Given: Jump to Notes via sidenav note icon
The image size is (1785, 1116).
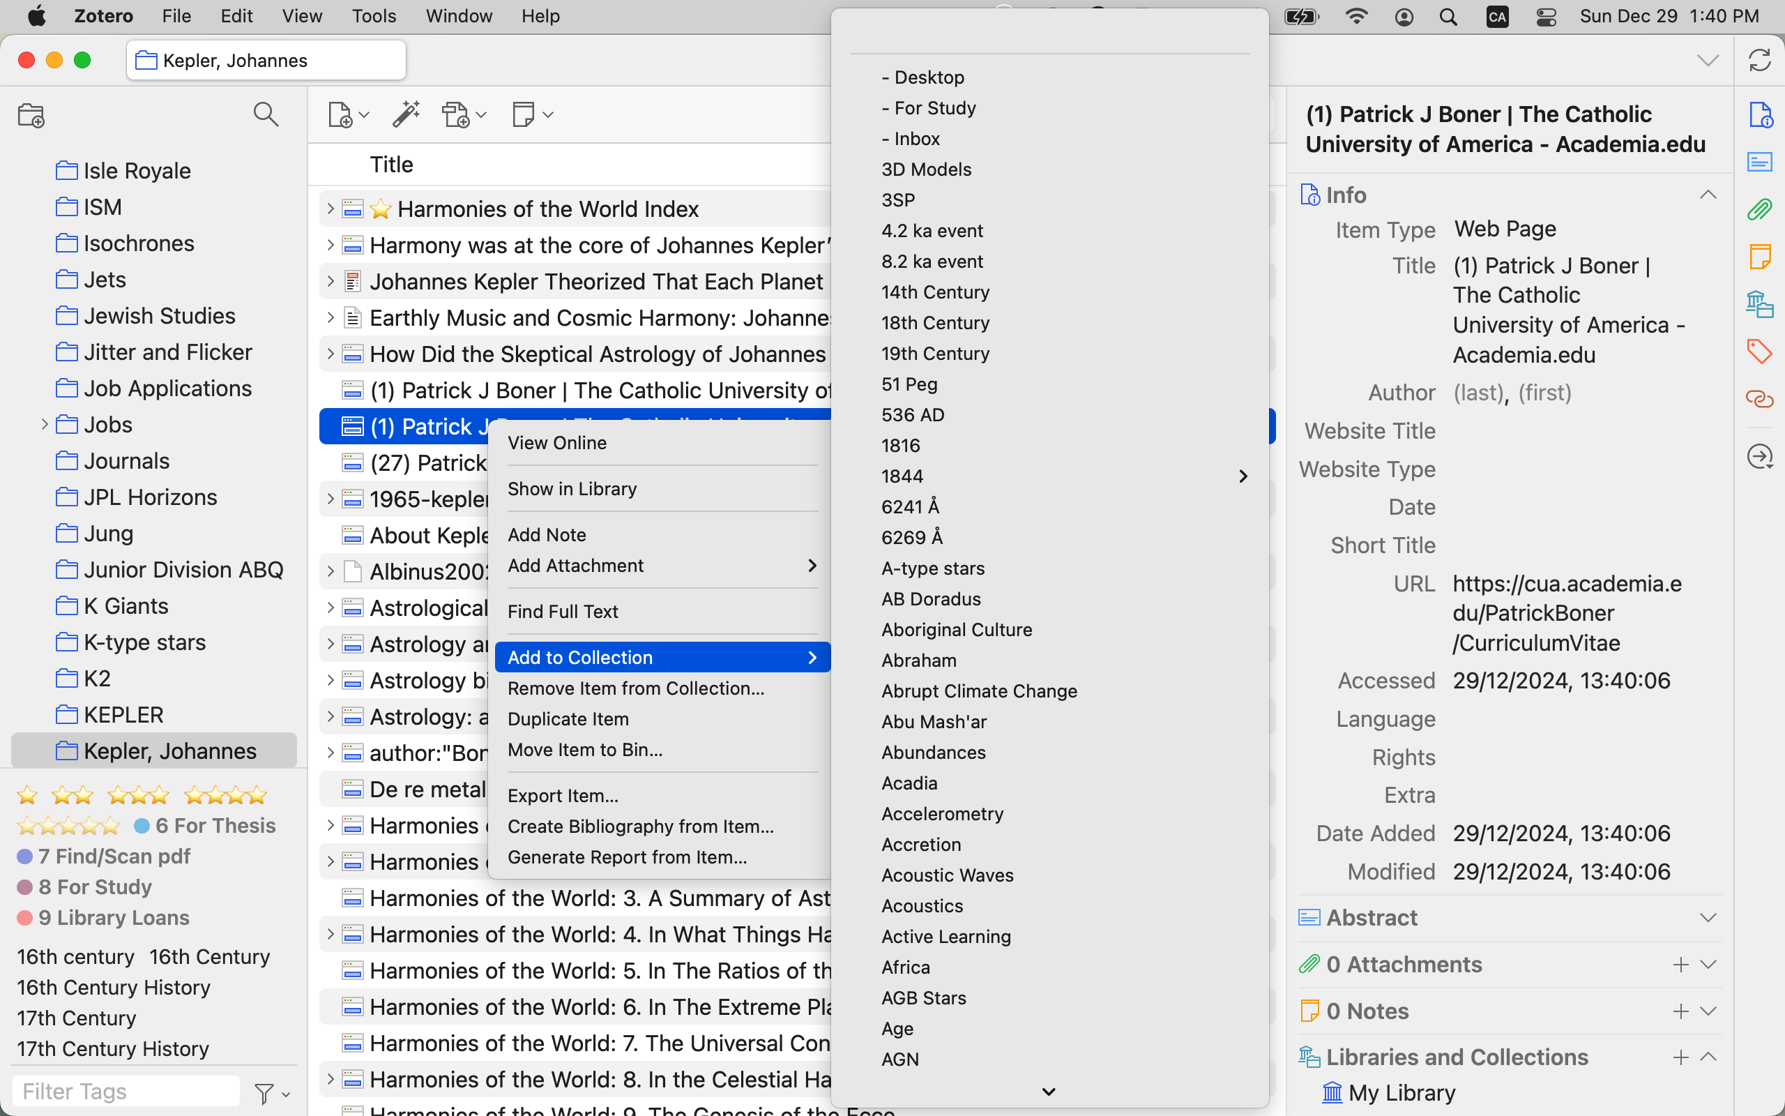Looking at the screenshot, I should 1760,256.
